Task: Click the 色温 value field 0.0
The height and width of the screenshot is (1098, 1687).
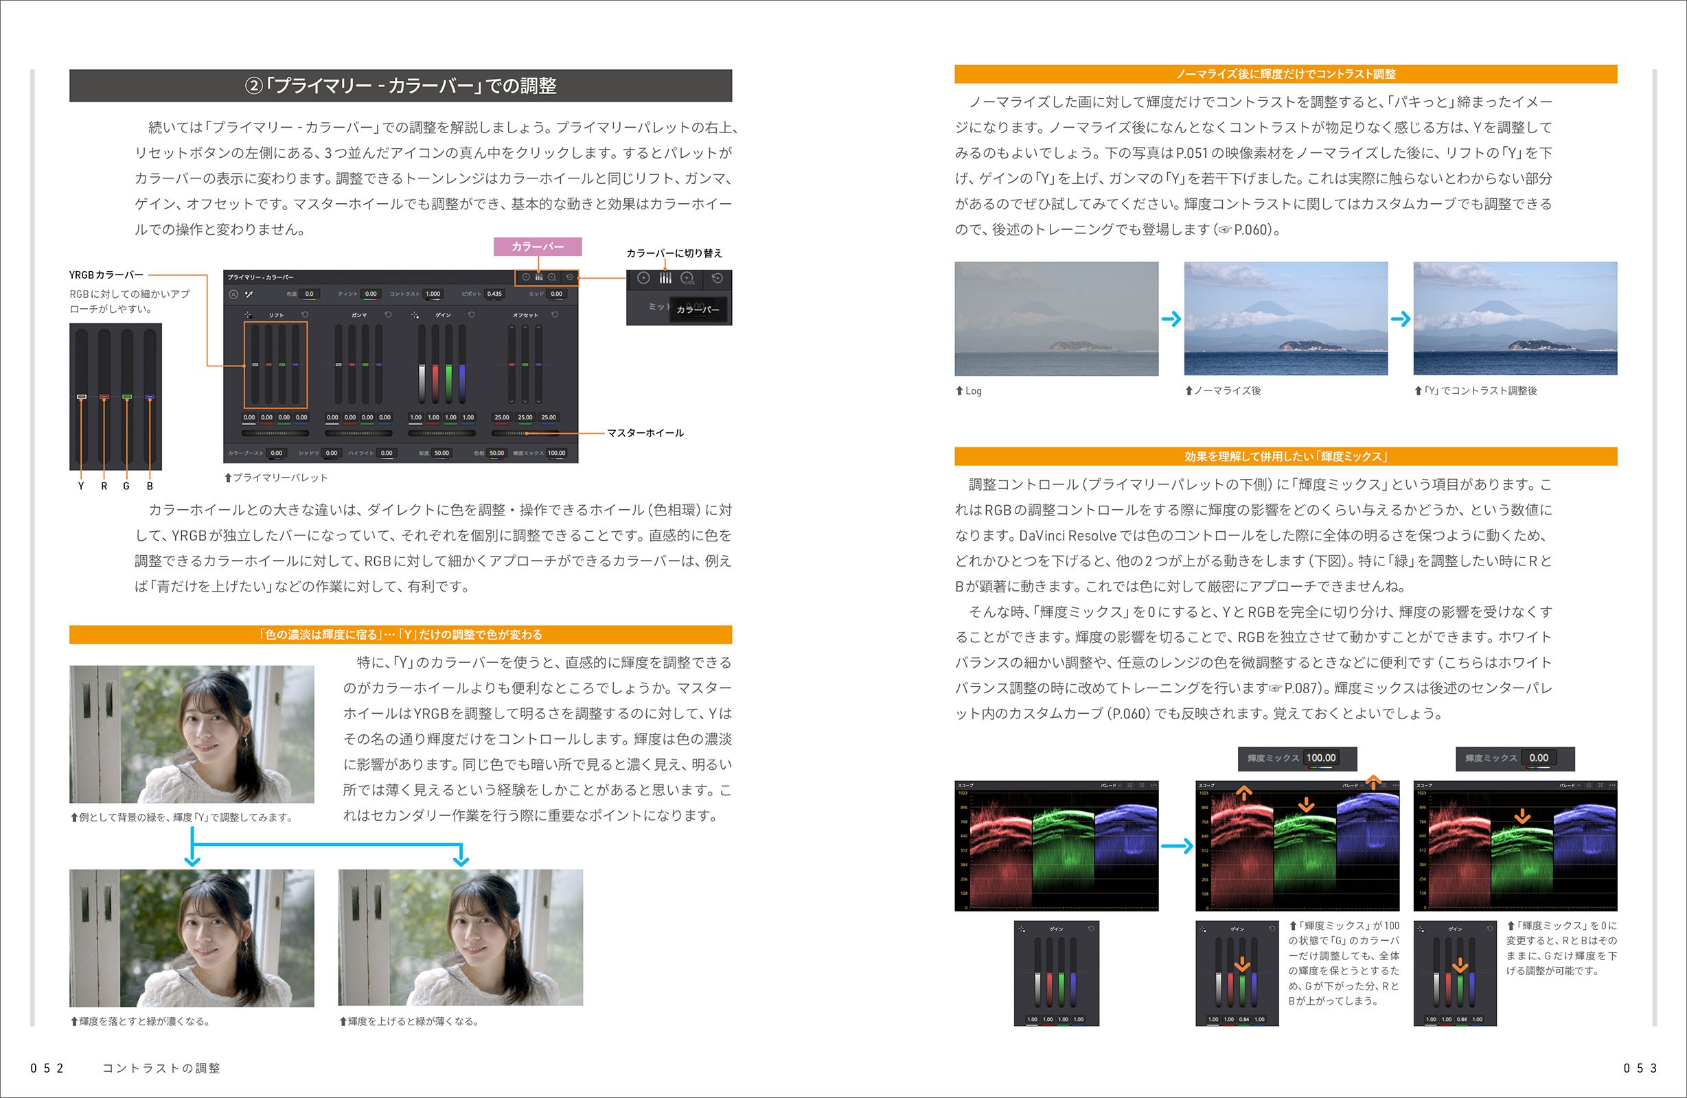Action: coord(310,294)
